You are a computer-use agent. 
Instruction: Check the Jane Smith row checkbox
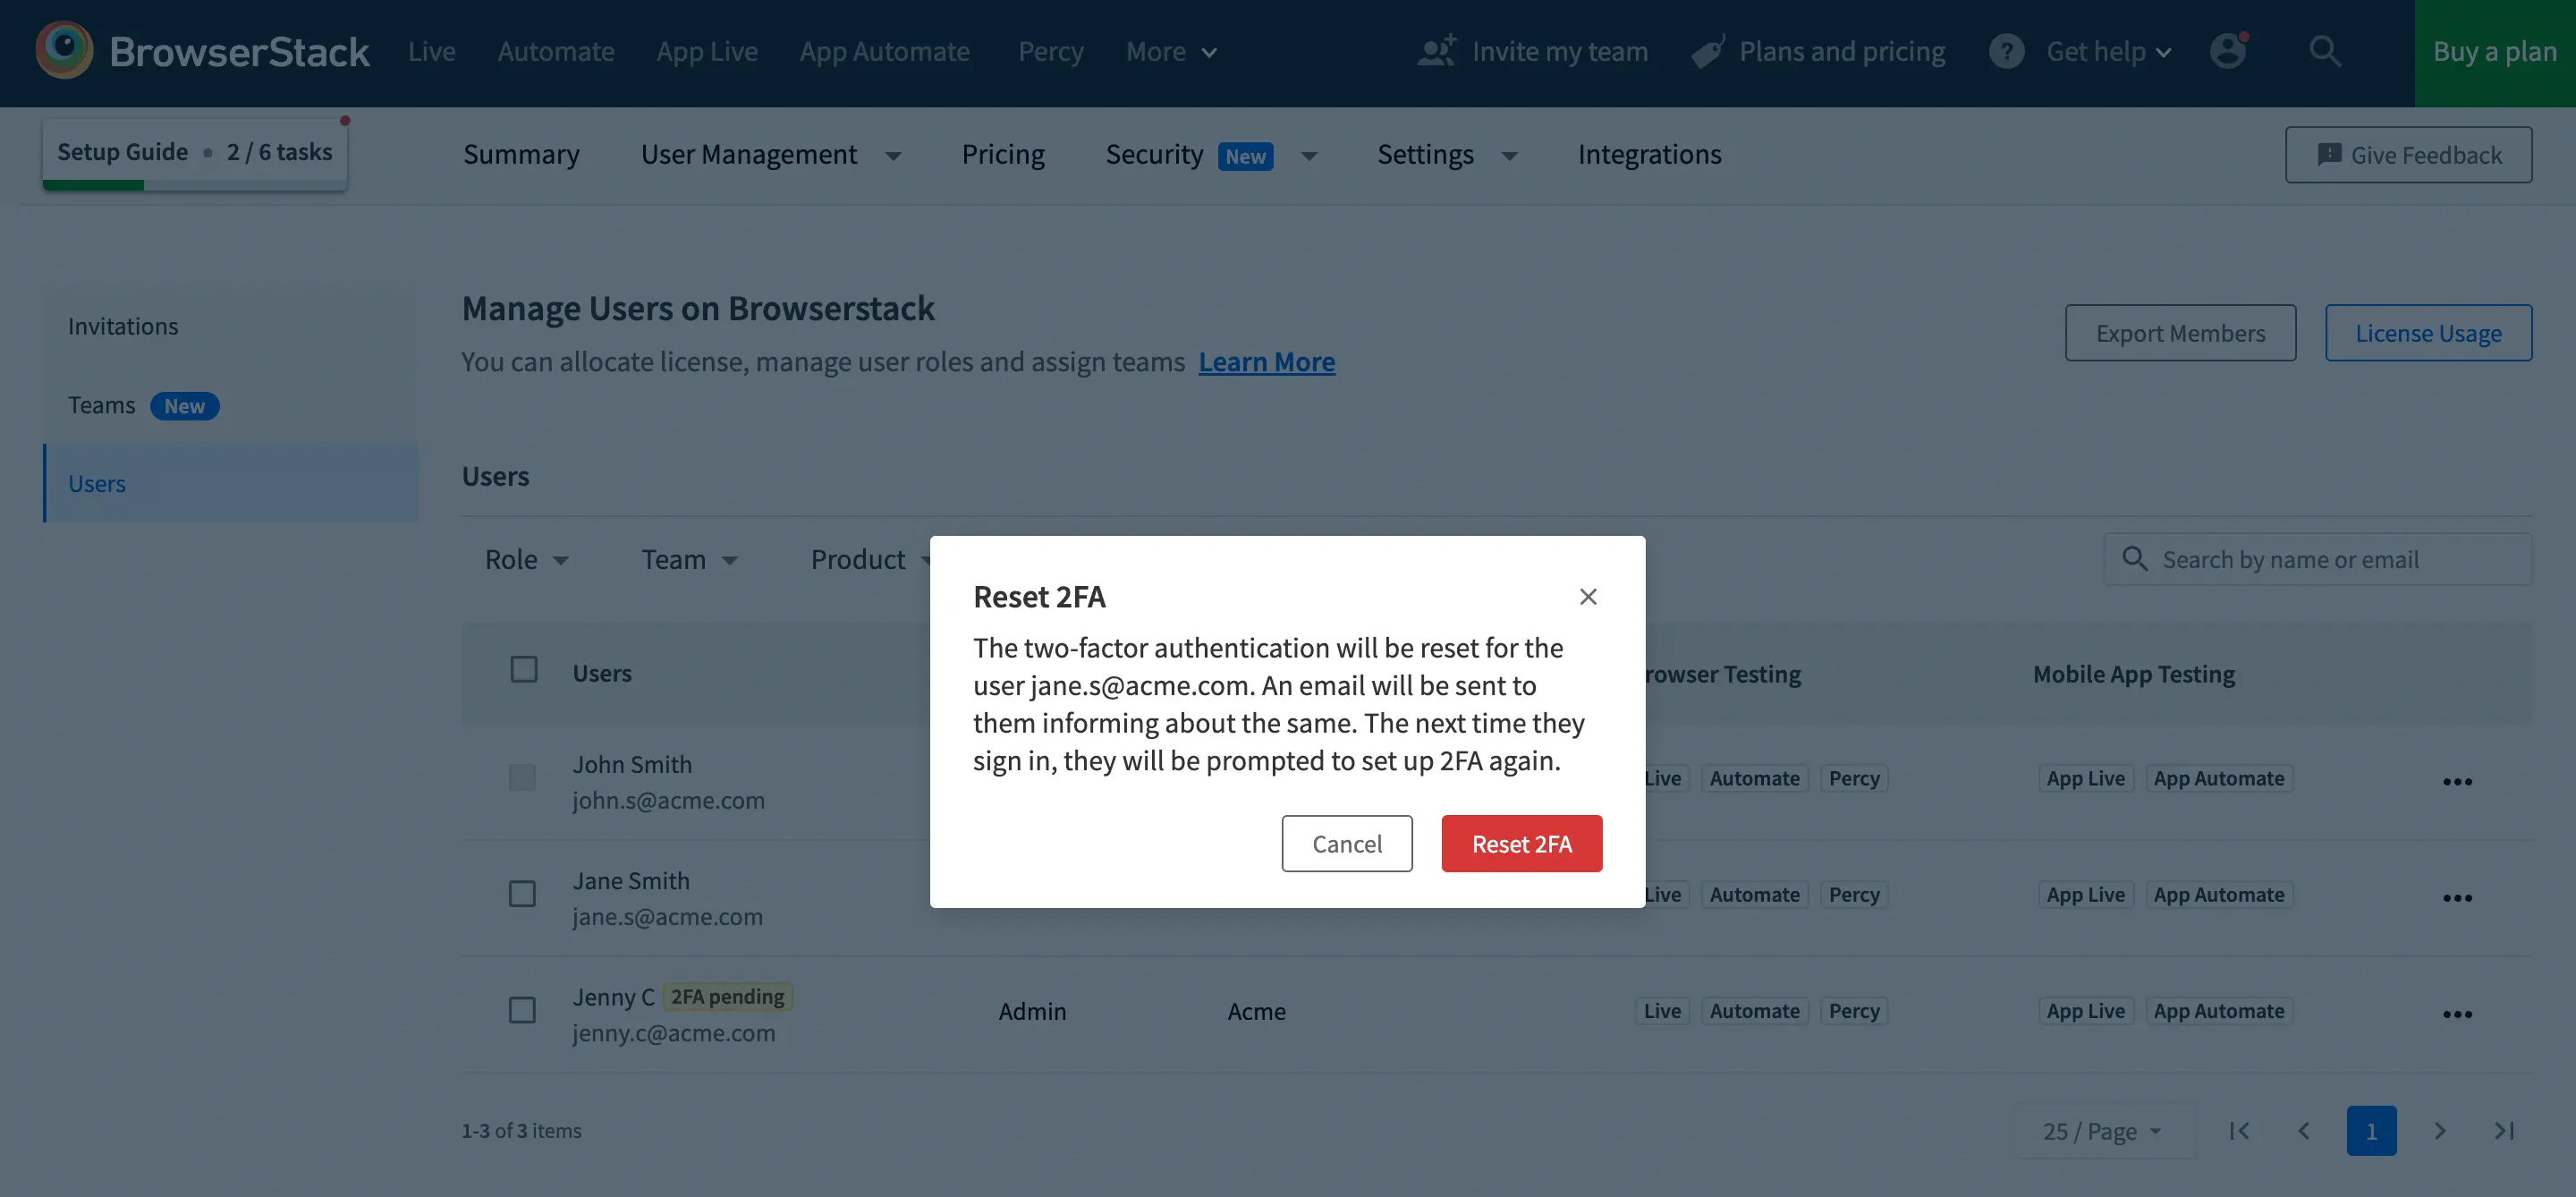522,893
